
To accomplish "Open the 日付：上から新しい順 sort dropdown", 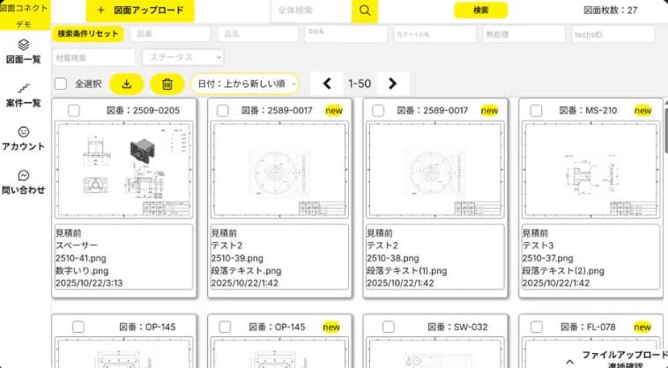I will (x=245, y=84).
